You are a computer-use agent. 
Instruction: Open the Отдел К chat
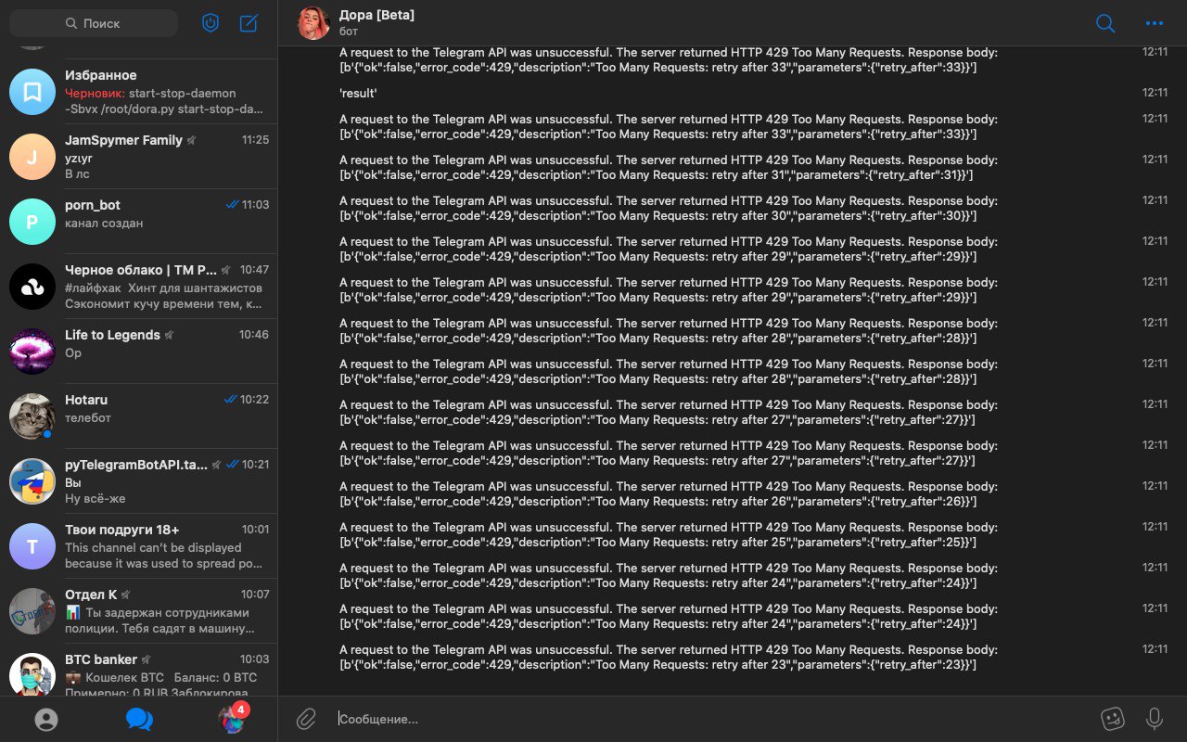coord(139,611)
